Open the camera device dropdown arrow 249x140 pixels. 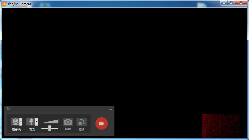(x=21, y=122)
